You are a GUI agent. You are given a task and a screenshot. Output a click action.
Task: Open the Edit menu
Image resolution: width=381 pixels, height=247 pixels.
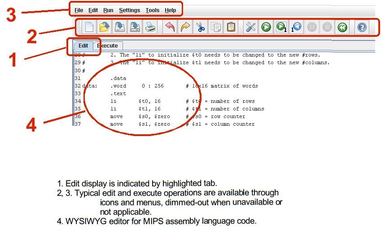[93, 10]
